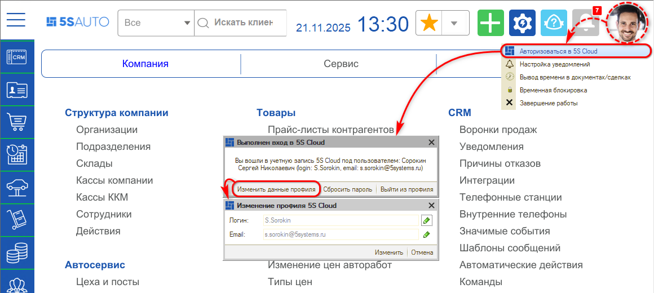The height and width of the screenshot is (293, 654).
Task: Open the 'Прайс-листы контрагентов' link
Action: (x=331, y=130)
